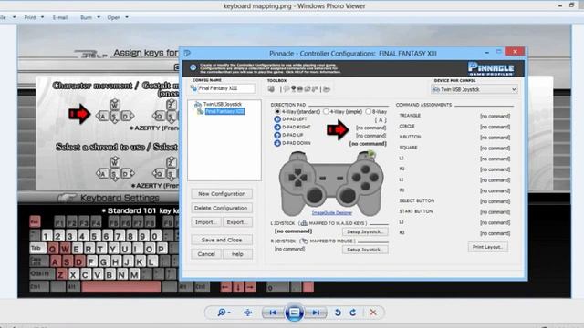Click [no command] beside D-PAD RIGHT
The image size is (584, 328).
370,128
